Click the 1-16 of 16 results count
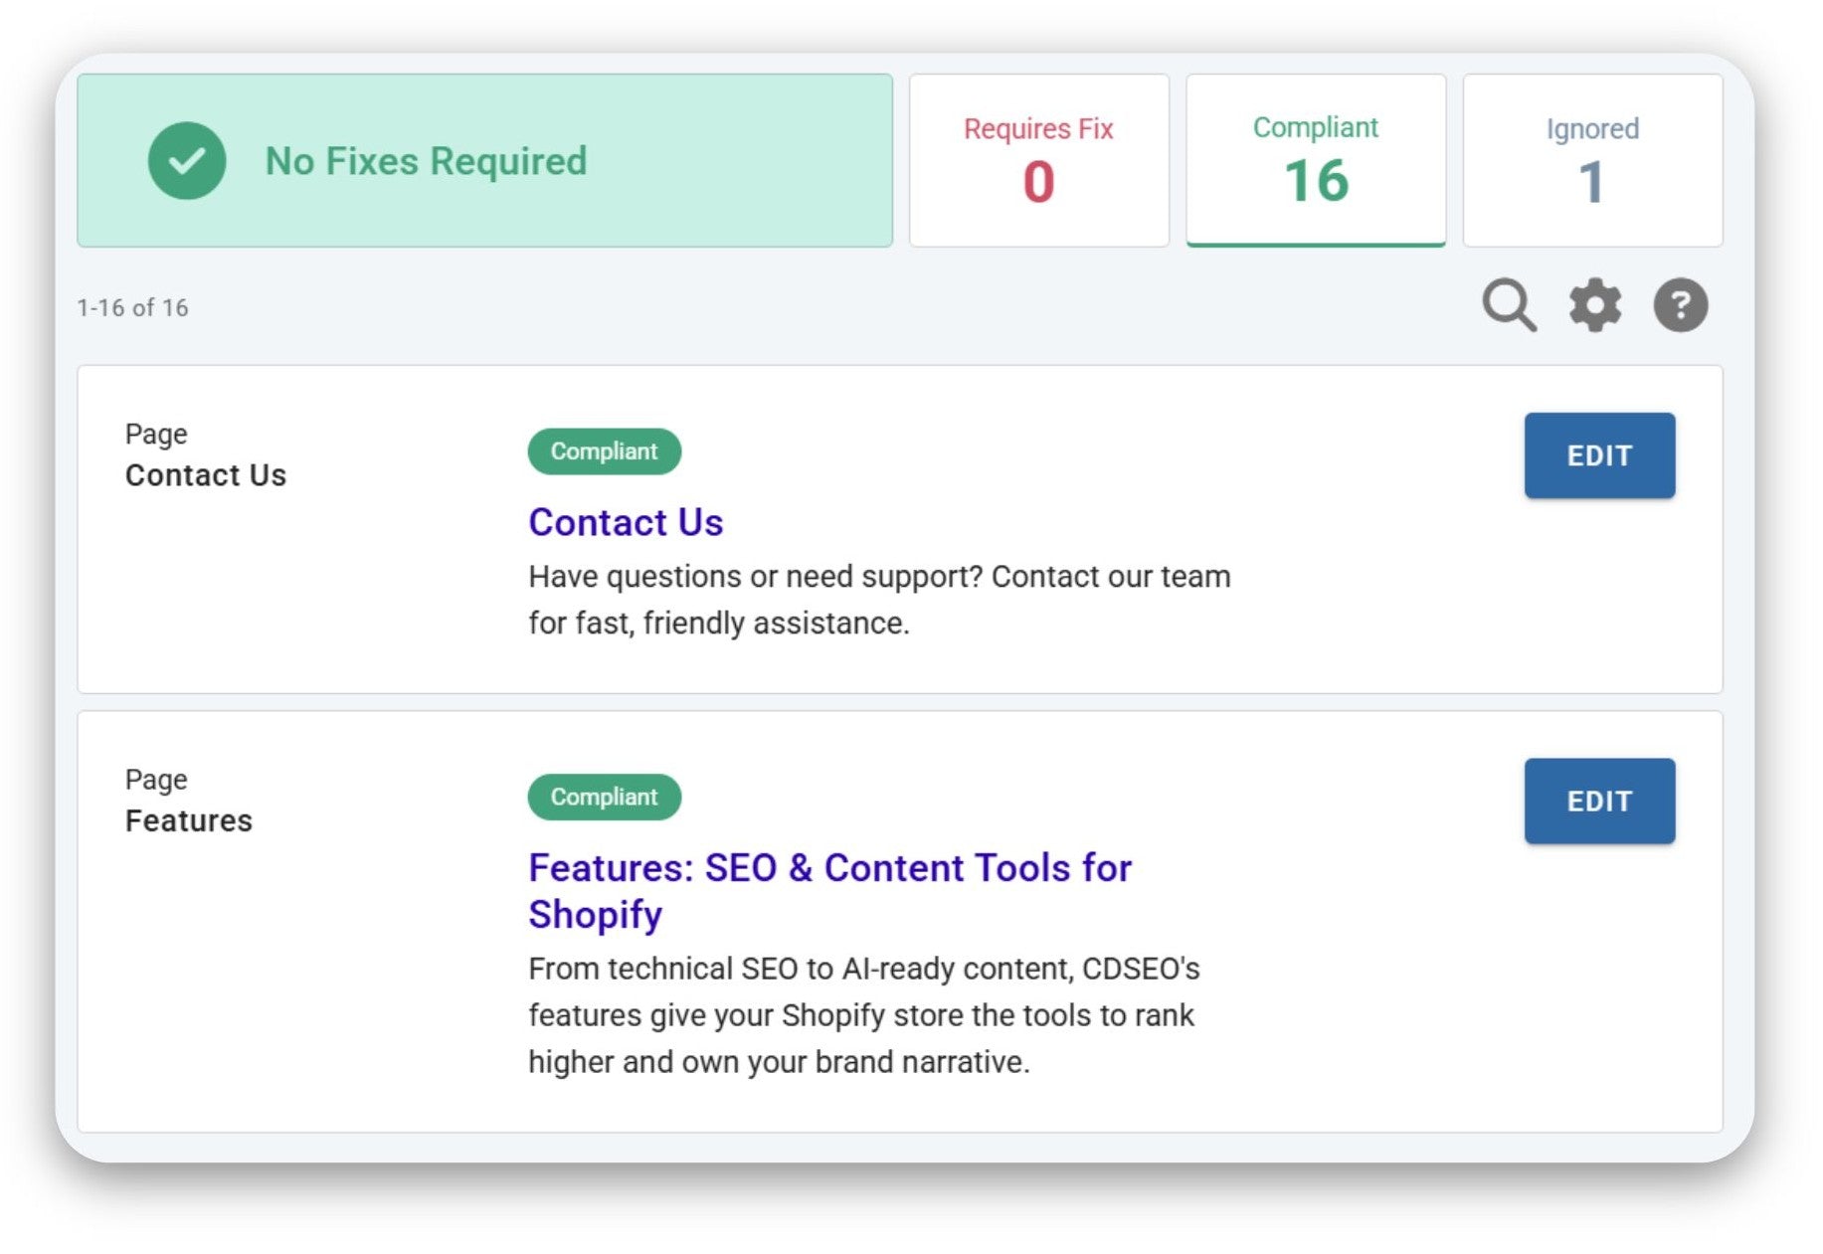The height and width of the screenshot is (1254, 1823). coord(132,308)
